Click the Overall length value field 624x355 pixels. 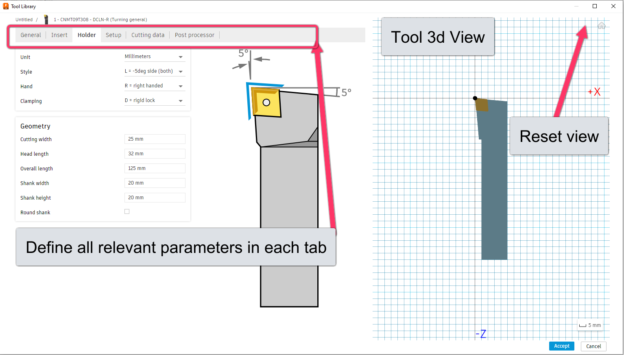tap(155, 168)
